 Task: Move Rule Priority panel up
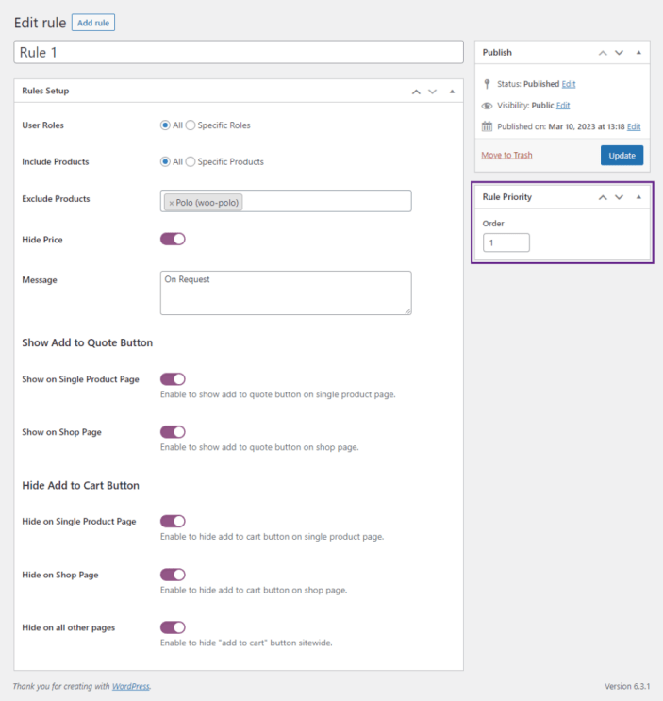coord(603,197)
